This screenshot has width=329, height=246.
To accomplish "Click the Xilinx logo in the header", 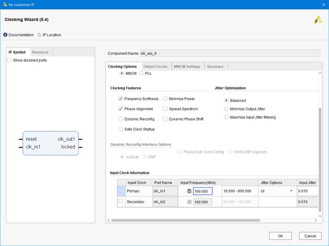I will pyautogui.click(x=318, y=20).
